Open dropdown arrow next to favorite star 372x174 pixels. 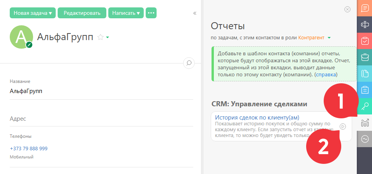click(x=108, y=37)
